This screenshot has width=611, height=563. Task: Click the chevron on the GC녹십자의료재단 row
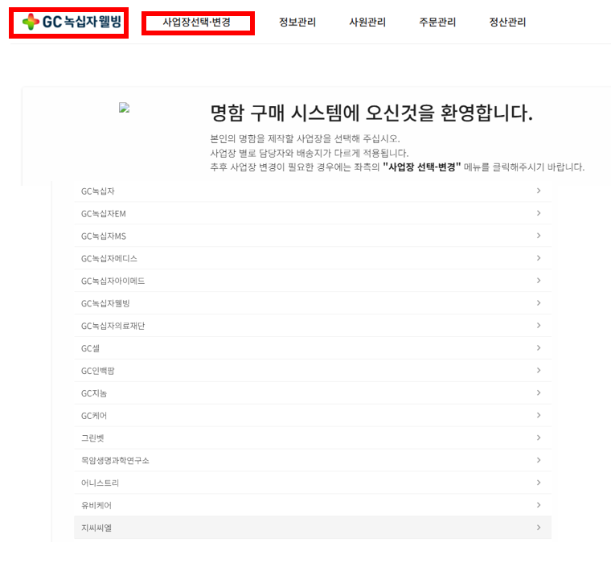click(539, 325)
